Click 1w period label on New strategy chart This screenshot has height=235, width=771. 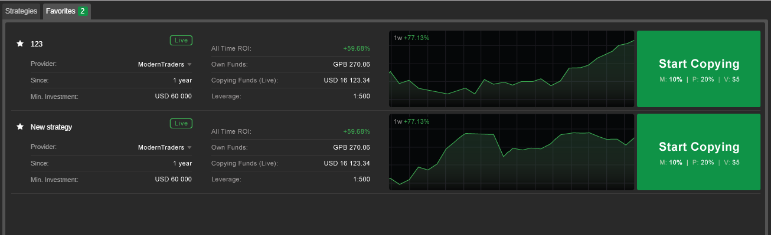coord(398,121)
